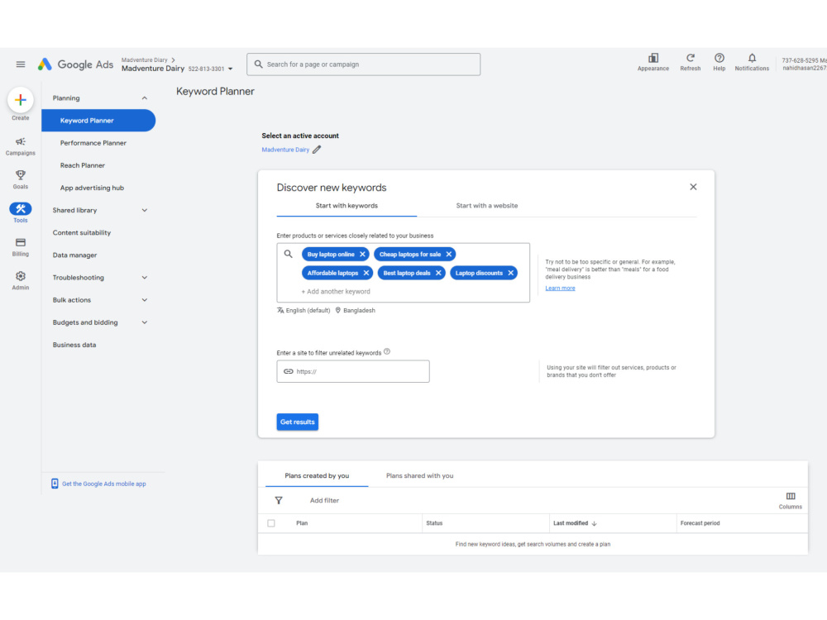Open Data manager menu item
Viewport: 827px width, 620px height.
(x=75, y=255)
